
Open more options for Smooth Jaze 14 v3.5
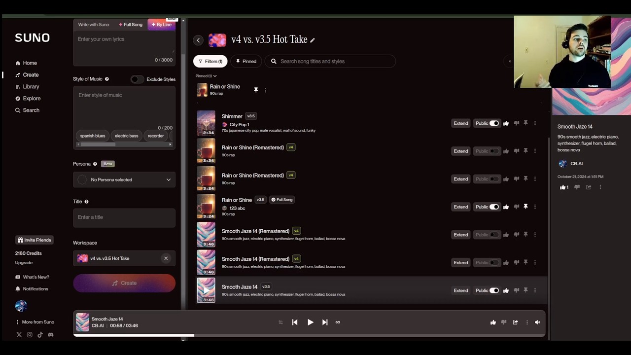coord(535,291)
